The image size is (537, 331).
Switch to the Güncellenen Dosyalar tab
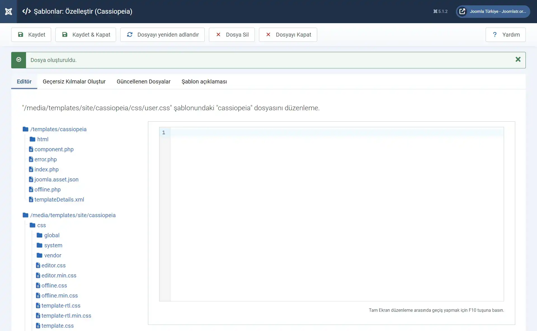(x=143, y=81)
